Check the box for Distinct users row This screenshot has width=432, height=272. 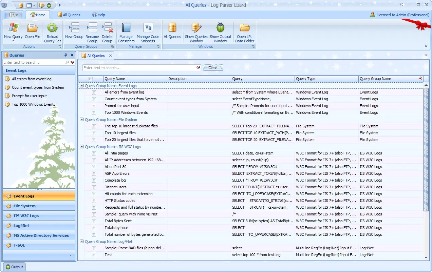pos(94,187)
